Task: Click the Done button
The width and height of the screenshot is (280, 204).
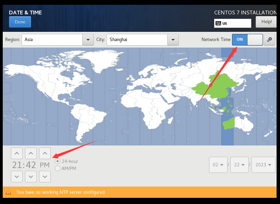Action: pyautogui.click(x=20, y=22)
